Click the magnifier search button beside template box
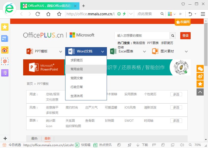208x148 pixels. pos(173,36)
